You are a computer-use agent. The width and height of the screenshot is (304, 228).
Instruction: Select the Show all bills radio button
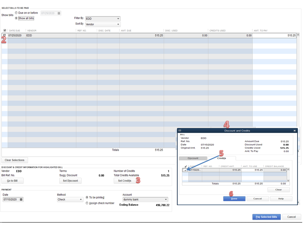(16, 18)
